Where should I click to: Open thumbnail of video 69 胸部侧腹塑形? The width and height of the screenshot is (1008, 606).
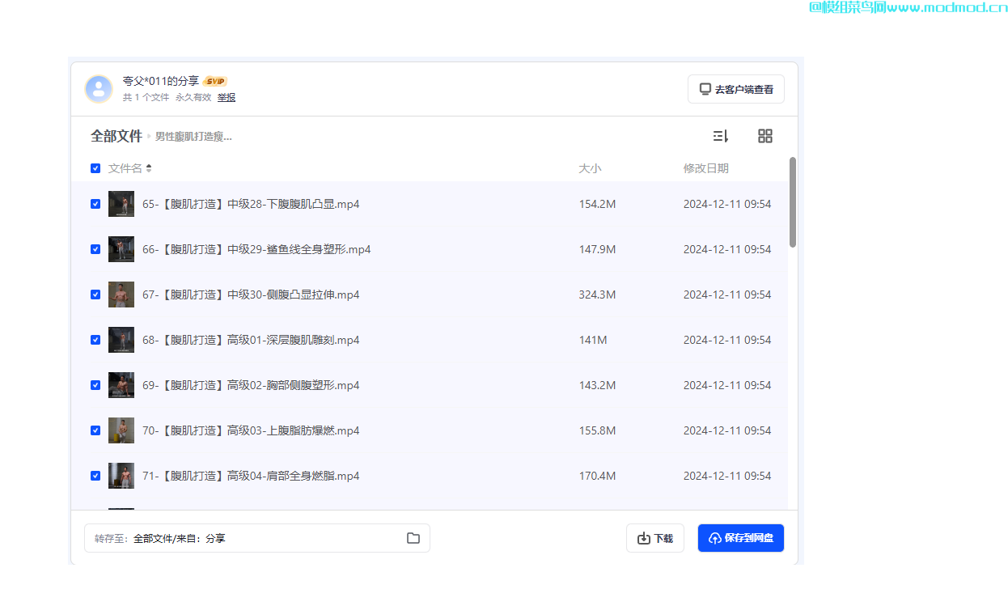pos(121,385)
